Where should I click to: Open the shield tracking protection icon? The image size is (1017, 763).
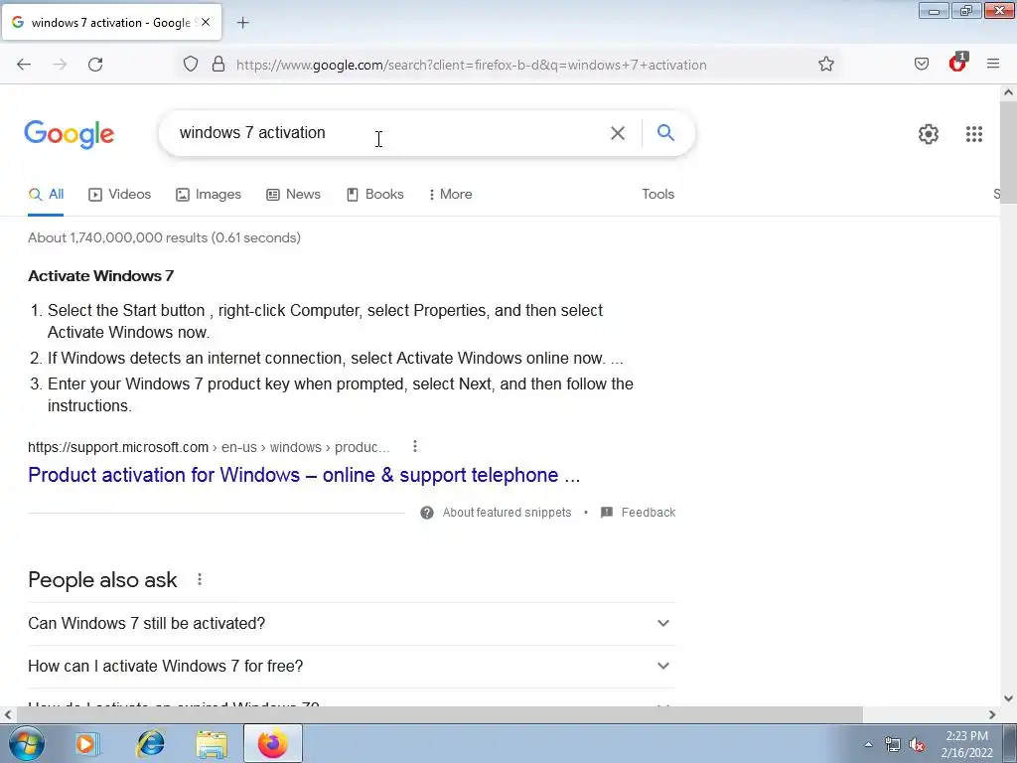coord(190,65)
